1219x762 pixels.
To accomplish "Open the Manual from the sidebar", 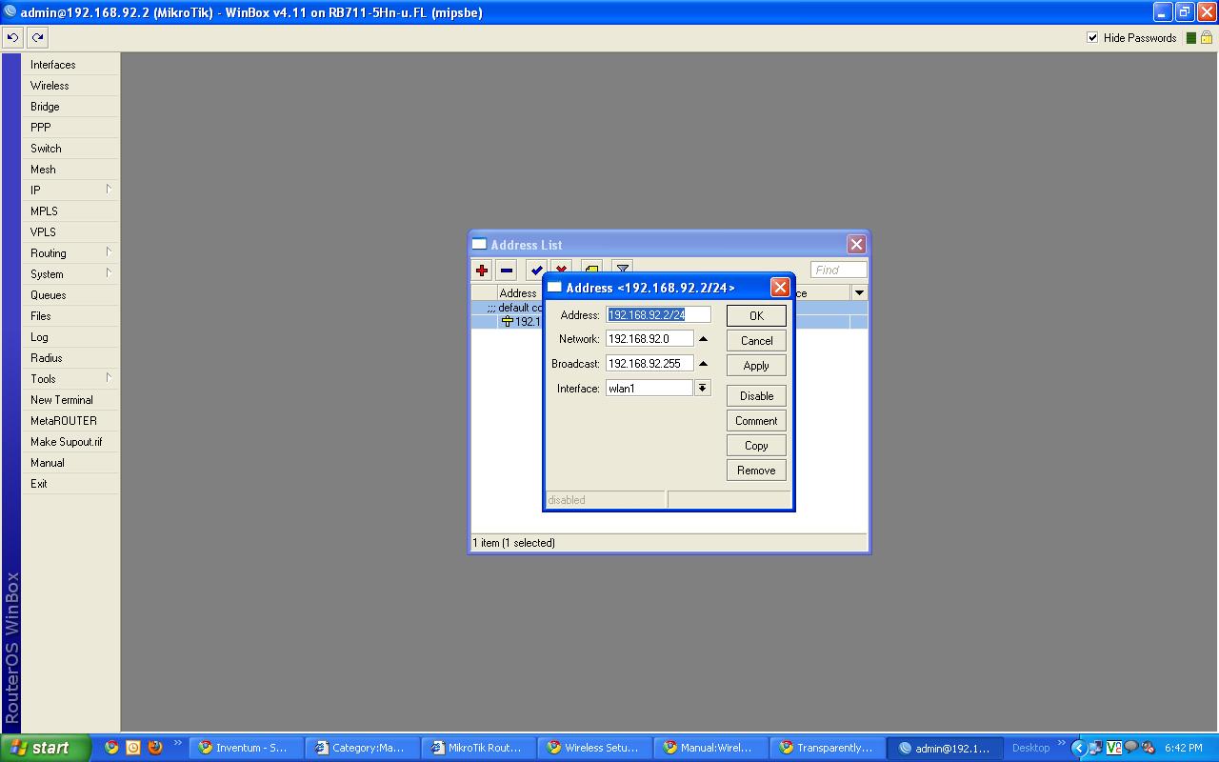I will (x=71, y=463).
